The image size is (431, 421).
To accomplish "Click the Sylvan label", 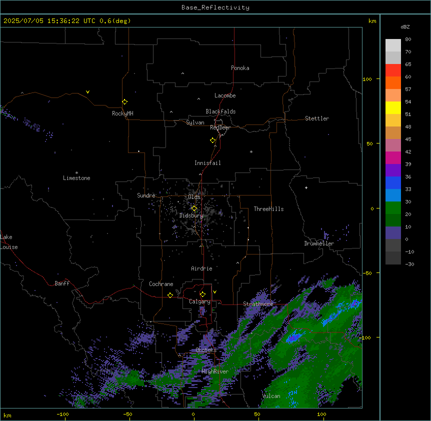I will tap(195, 122).
